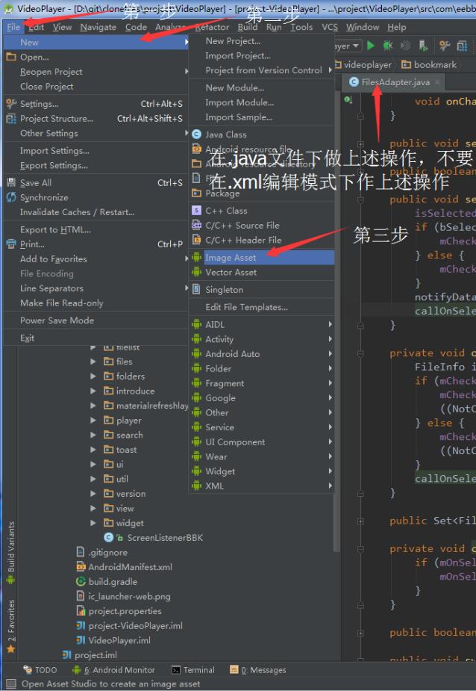Expand the Line Separators submenu arrow
The height and width of the screenshot is (691, 476).
click(187, 288)
